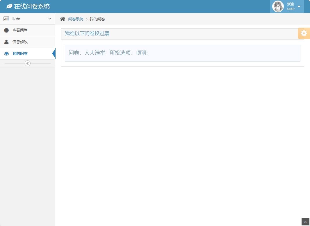Open the orange gear settings icon
Image resolution: width=310 pixels, height=226 pixels.
tap(304, 33)
